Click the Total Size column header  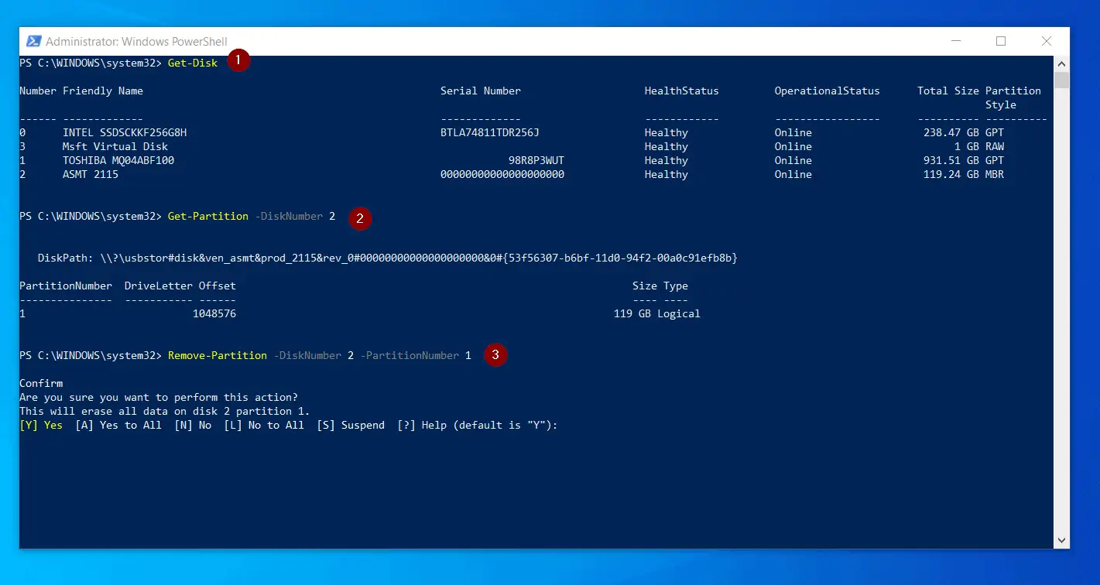pos(948,91)
